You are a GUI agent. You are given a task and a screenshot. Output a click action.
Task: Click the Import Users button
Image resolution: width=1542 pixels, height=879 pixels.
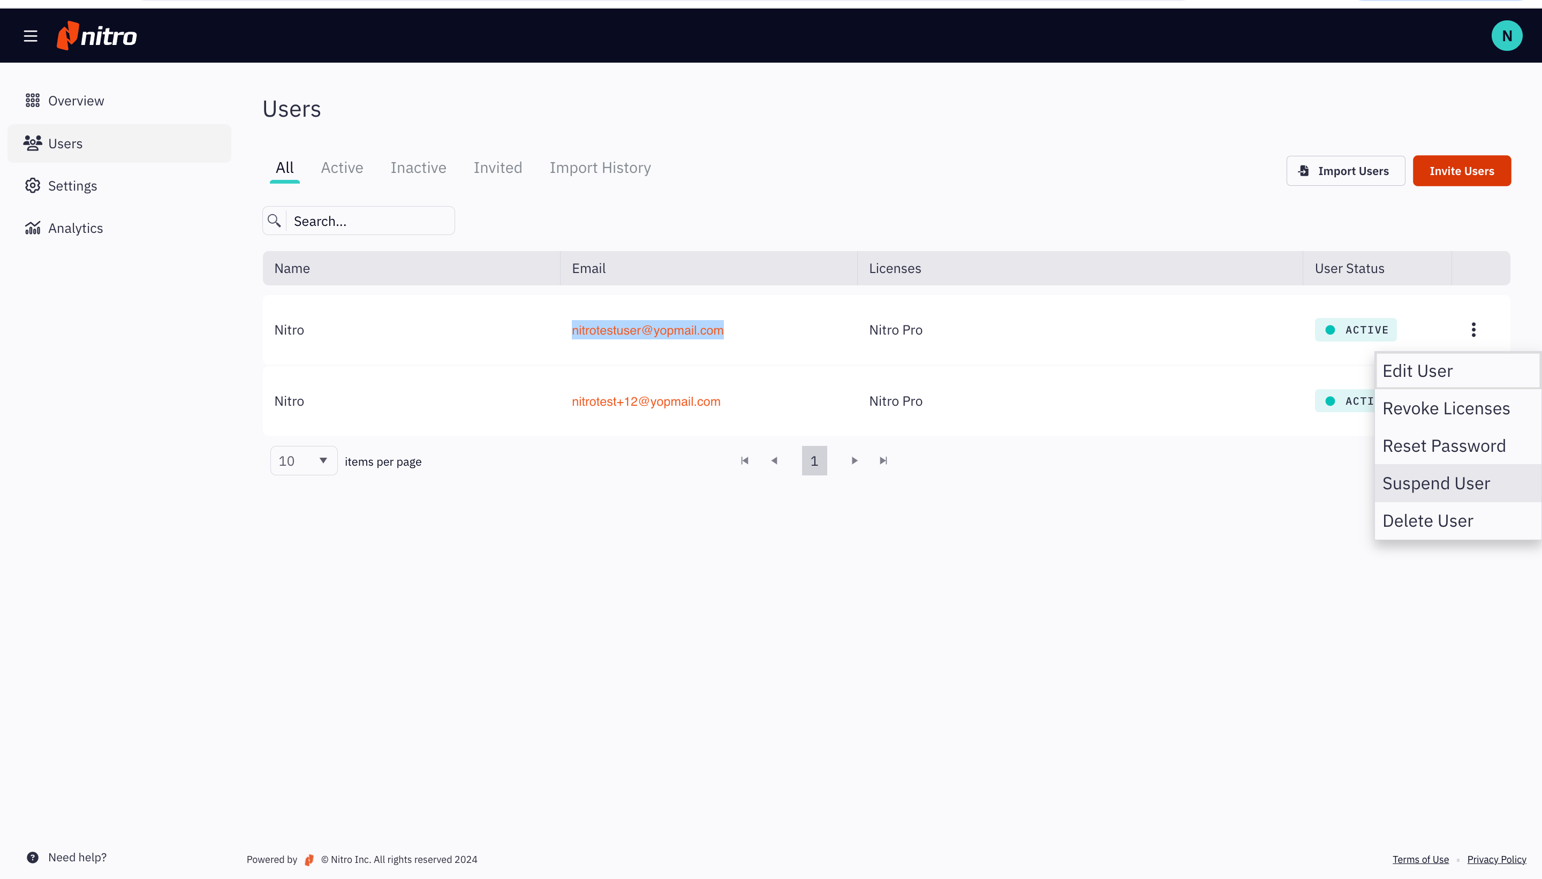click(1345, 171)
